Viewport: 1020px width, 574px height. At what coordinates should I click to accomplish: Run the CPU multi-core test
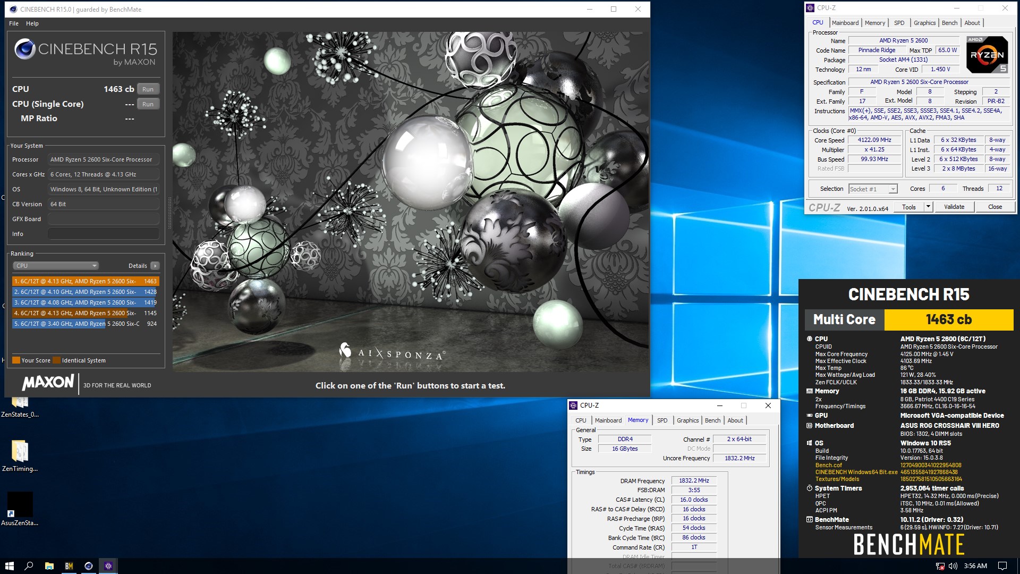148,89
